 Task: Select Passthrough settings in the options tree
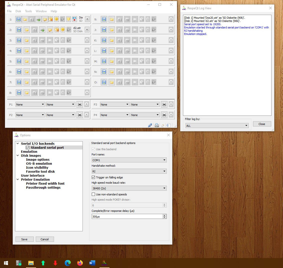tap(43, 187)
